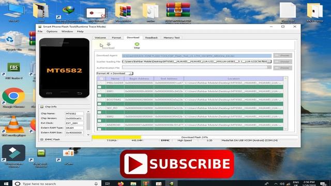Open the blank white file icon on desktop
This screenshot has height=186, width=331.
pos(288,10)
